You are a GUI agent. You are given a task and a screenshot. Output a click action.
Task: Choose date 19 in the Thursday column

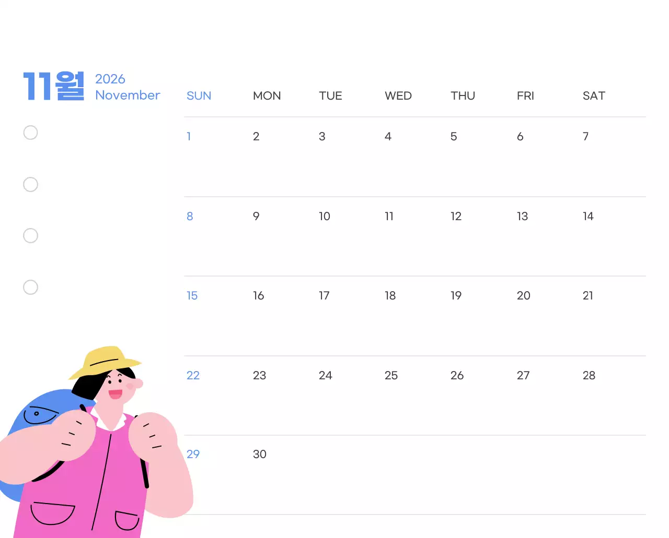coord(456,296)
